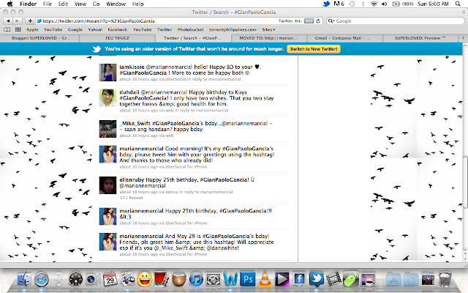The image size is (468, 293).
Task: Open iamkissie's profile link
Action: coord(132,67)
